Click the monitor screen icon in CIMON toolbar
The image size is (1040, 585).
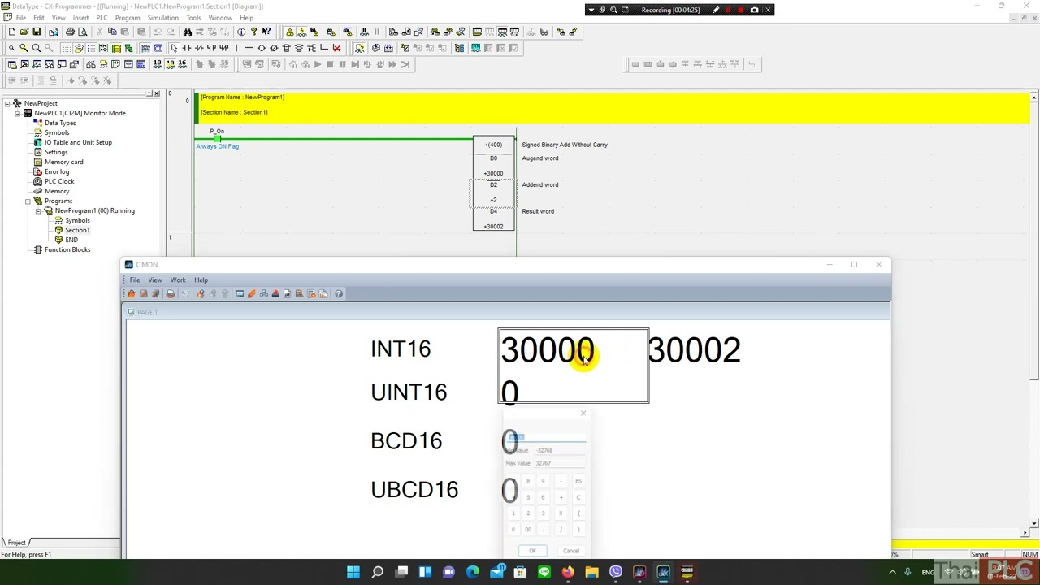(x=240, y=293)
